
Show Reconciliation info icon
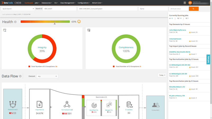(x=106, y=97)
